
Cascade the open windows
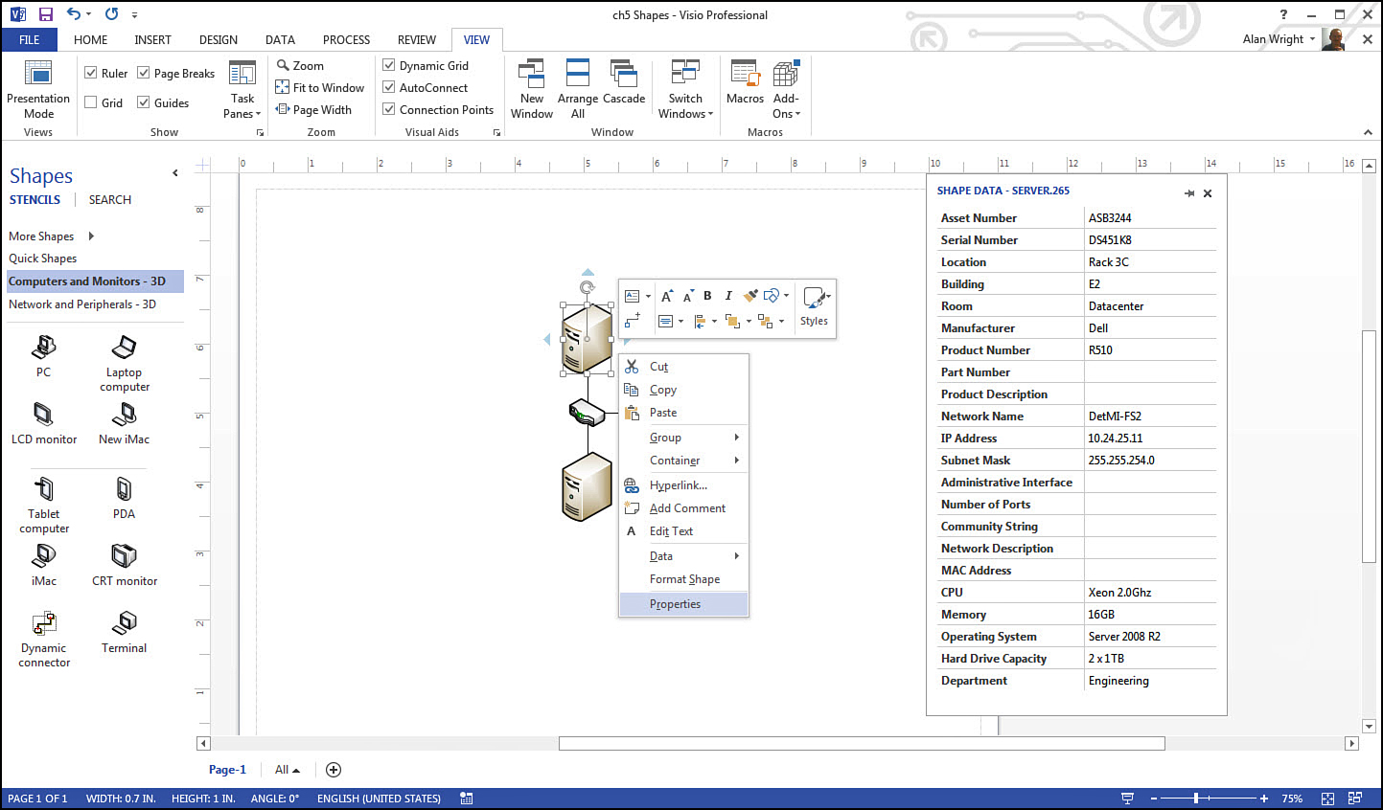[624, 82]
